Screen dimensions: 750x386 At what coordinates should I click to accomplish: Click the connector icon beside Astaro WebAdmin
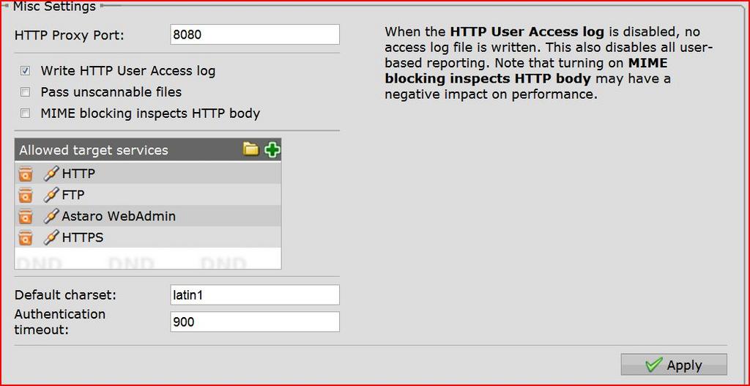tap(52, 216)
